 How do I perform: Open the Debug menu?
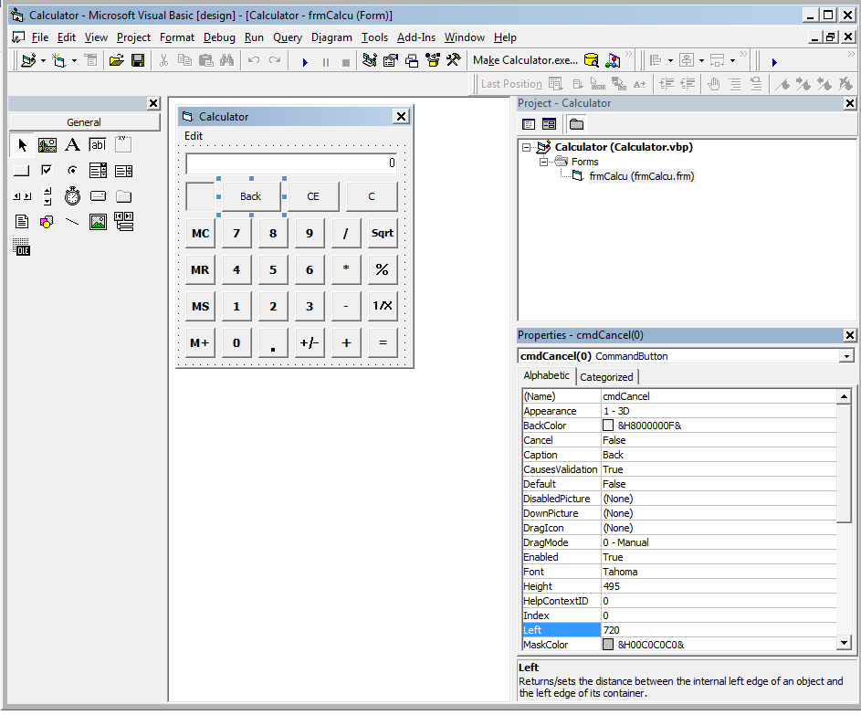(x=219, y=37)
